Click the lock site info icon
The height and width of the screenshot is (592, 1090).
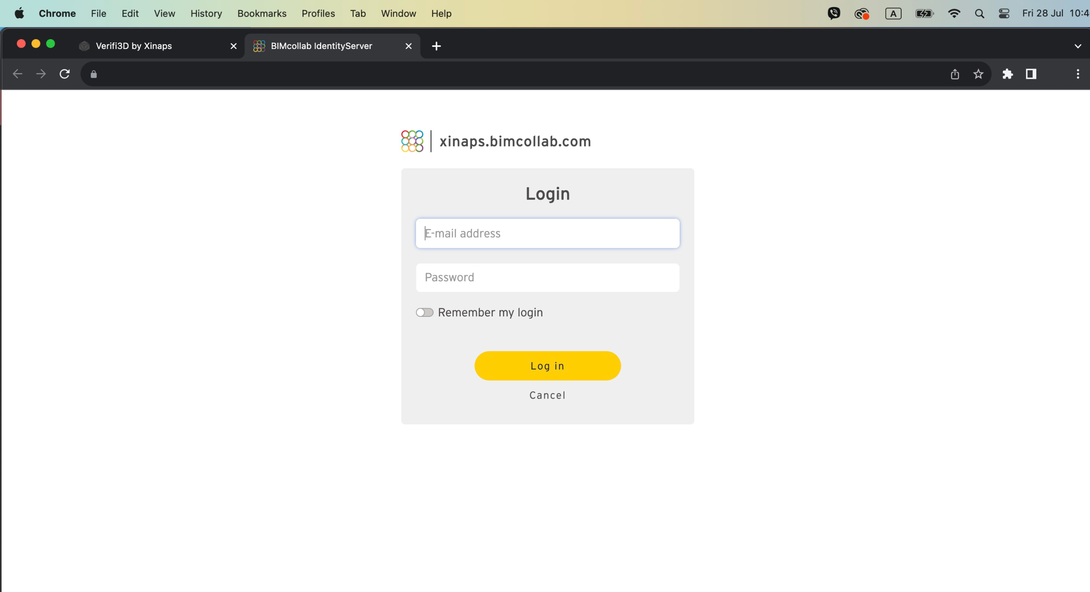pyautogui.click(x=94, y=74)
